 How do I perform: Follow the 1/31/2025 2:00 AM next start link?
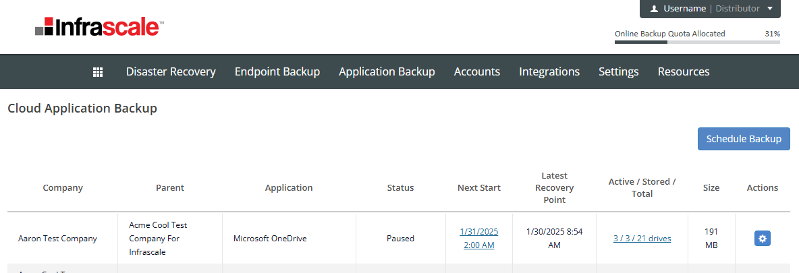tap(479, 238)
